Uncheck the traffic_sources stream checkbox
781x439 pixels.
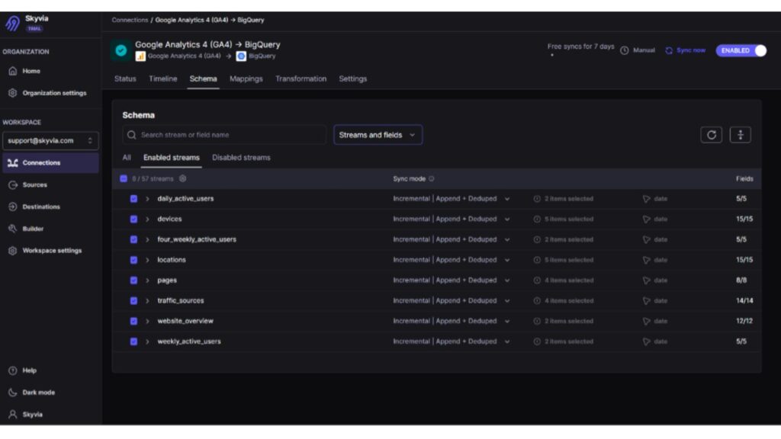point(133,300)
